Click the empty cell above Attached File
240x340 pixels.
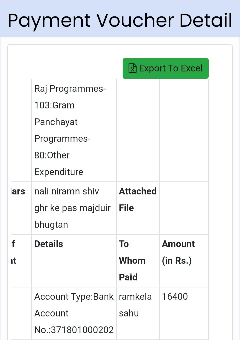click(x=138, y=130)
